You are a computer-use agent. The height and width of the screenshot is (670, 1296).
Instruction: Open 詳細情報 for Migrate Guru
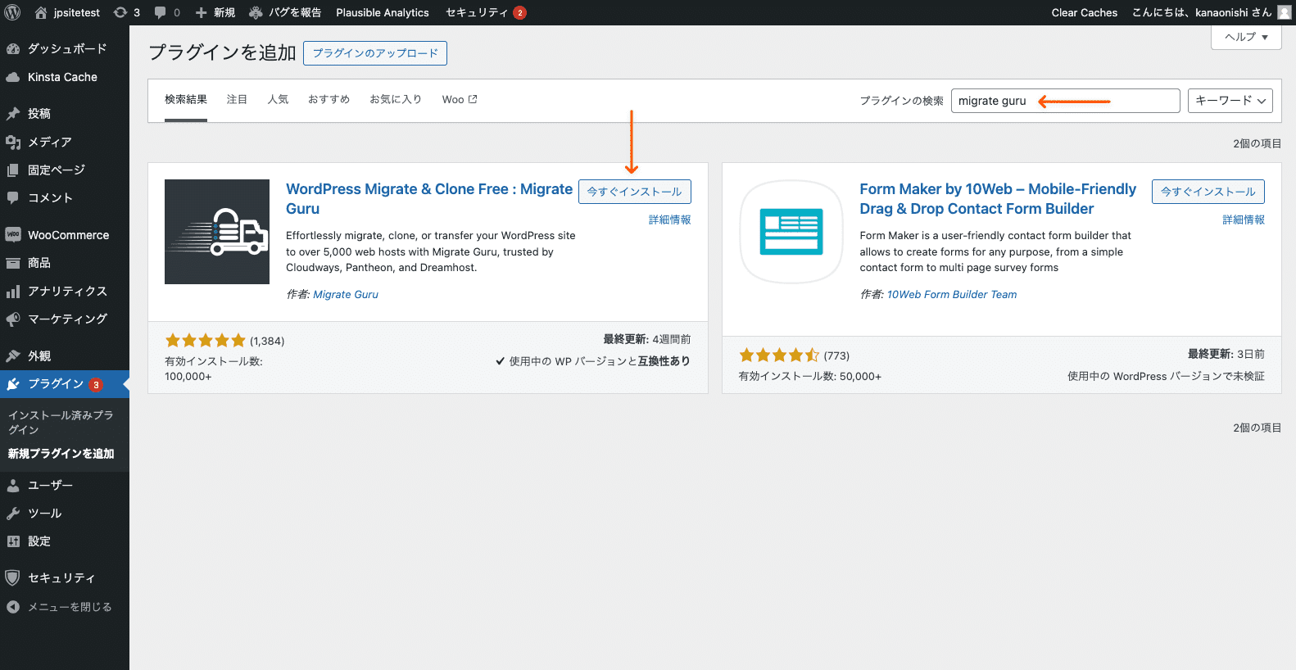pyautogui.click(x=669, y=220)
